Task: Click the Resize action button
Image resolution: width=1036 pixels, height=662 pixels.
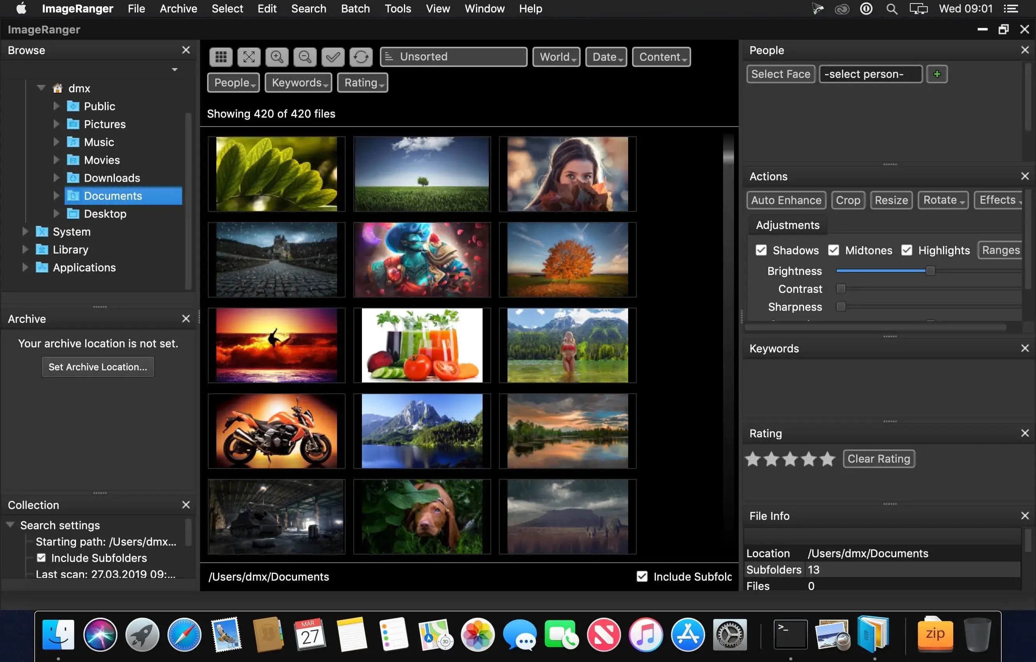Action: click(891, 199)
